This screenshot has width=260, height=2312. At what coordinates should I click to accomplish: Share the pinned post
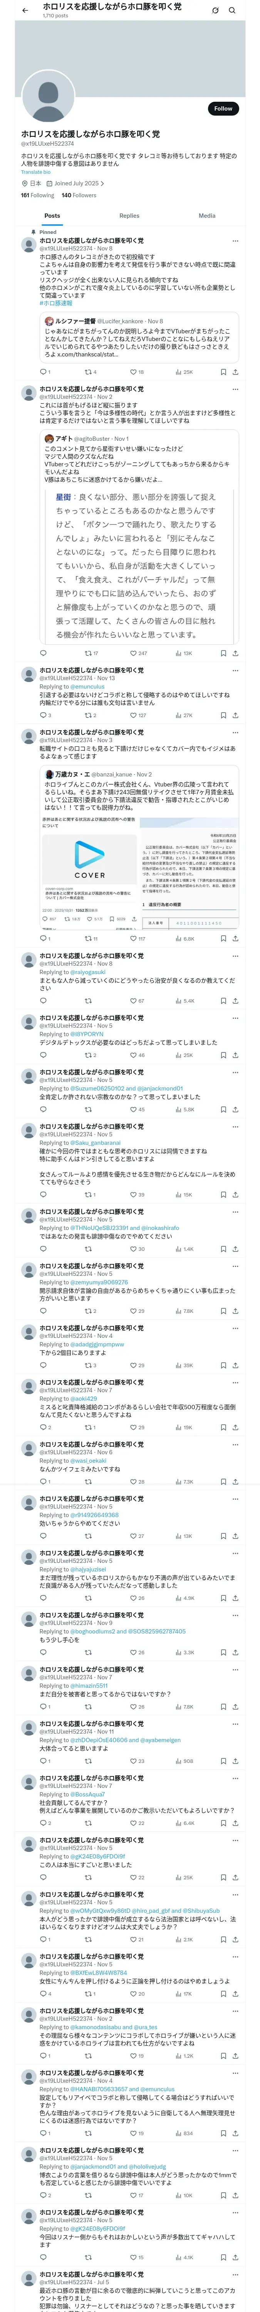235,371
